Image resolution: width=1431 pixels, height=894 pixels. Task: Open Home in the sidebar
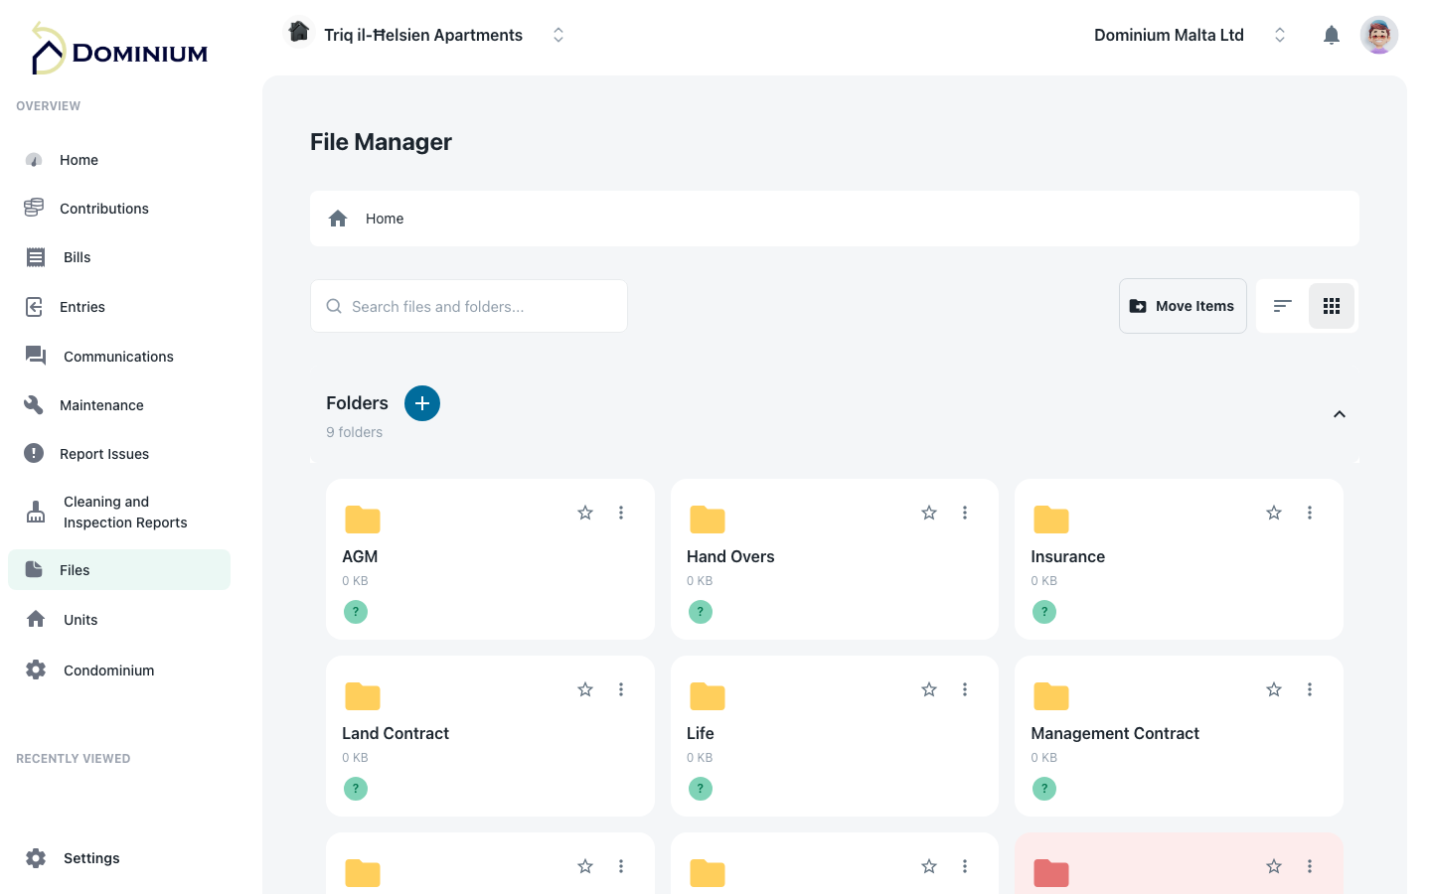[119, 160]
